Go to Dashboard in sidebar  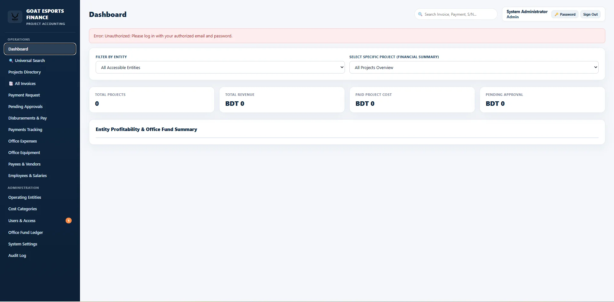click(40, 49)
